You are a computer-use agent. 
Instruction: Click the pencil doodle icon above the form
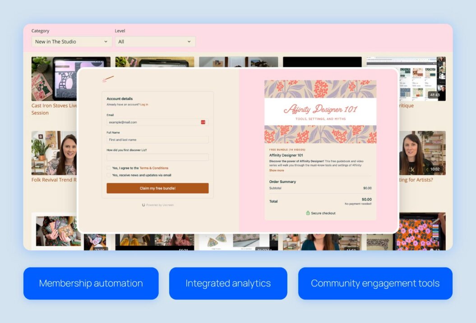point(109,78)
